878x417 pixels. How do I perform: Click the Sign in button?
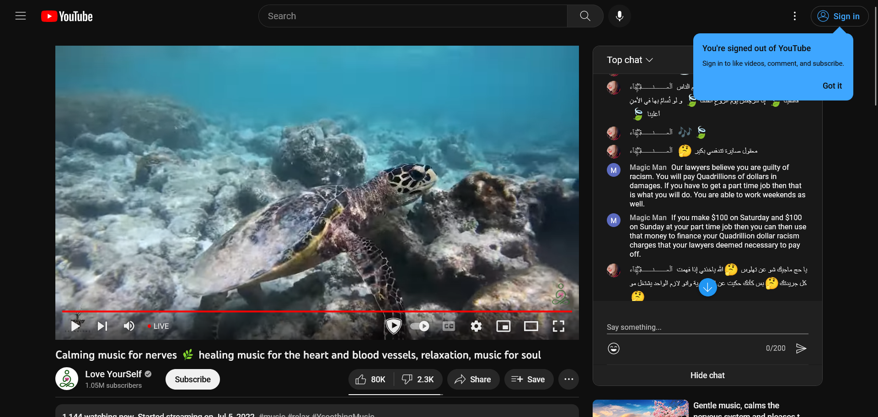click(840, 16)
